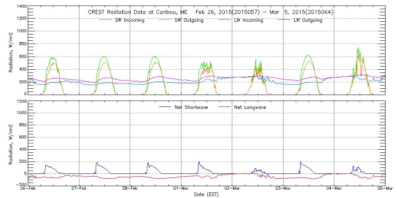Select the 26-Feb date tick label
This screenshot has height=198, width=397.
click(x=29, y=188)
